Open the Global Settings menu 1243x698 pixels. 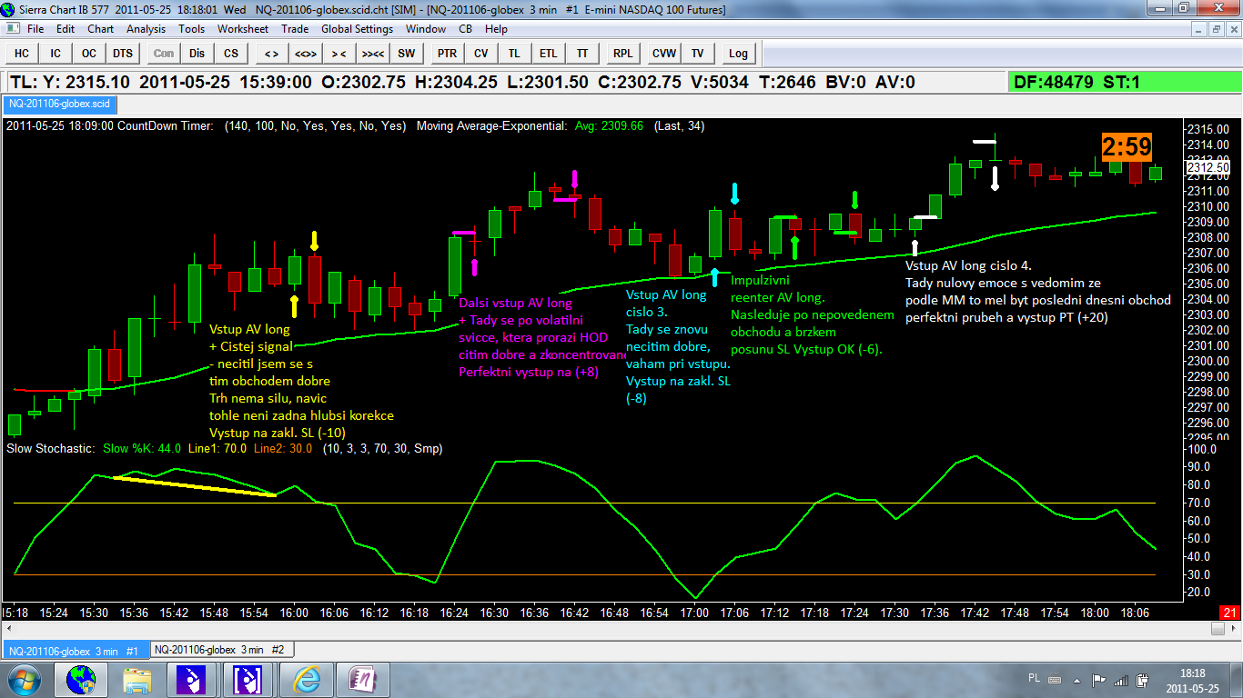[358, 29]
